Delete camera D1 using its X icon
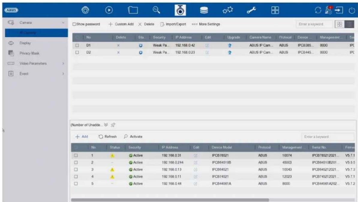The width and height of the screenshot is (358, 202). tap(118, 45)
